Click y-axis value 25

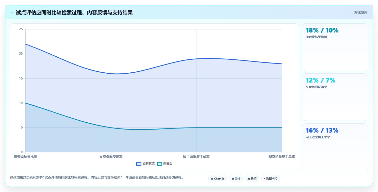[21, 29]
